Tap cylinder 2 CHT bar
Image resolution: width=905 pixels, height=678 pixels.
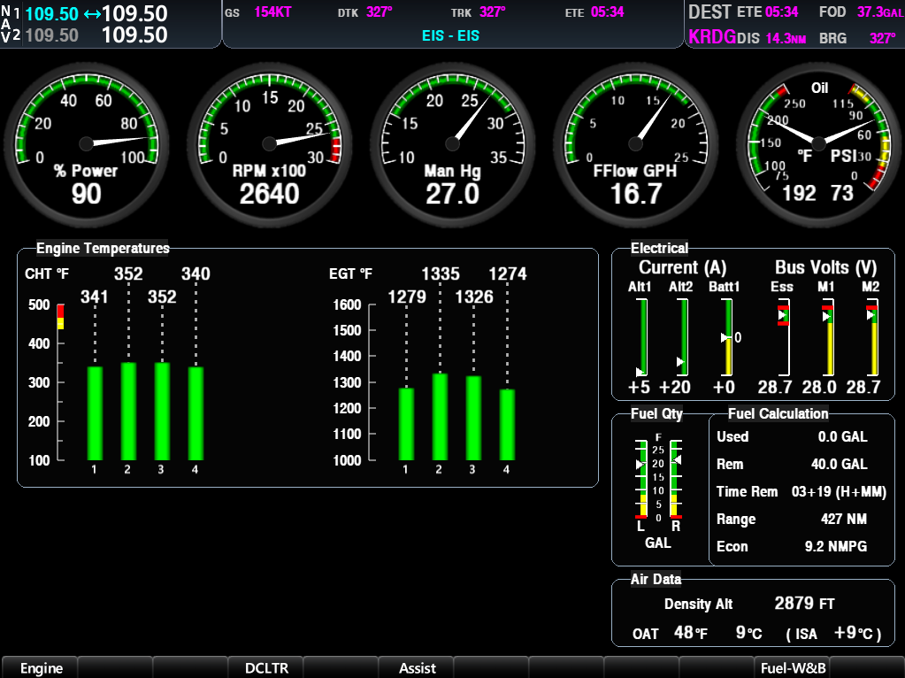128,411
